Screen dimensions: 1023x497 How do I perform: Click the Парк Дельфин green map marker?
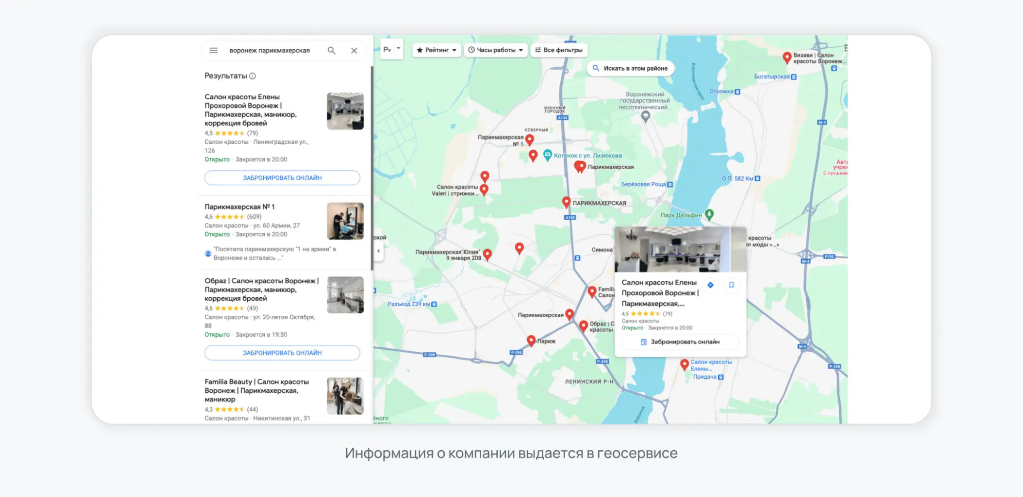709,214
